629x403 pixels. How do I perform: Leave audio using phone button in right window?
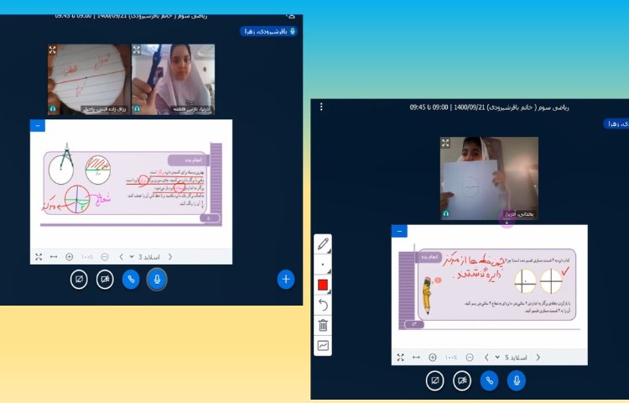point(490,380)
